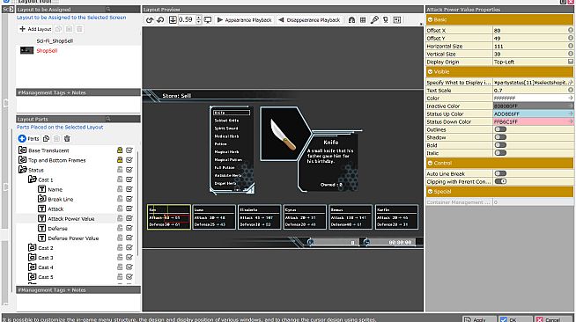Viewport: 576px width, 322px height.
Task: Click search icon in Layout to be Assigned header
Action: (108, 9)
